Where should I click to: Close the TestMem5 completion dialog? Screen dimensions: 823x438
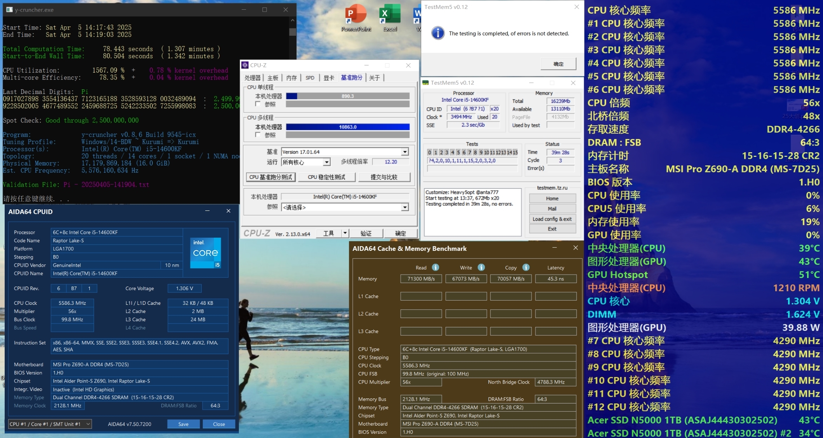coord(577,7)
